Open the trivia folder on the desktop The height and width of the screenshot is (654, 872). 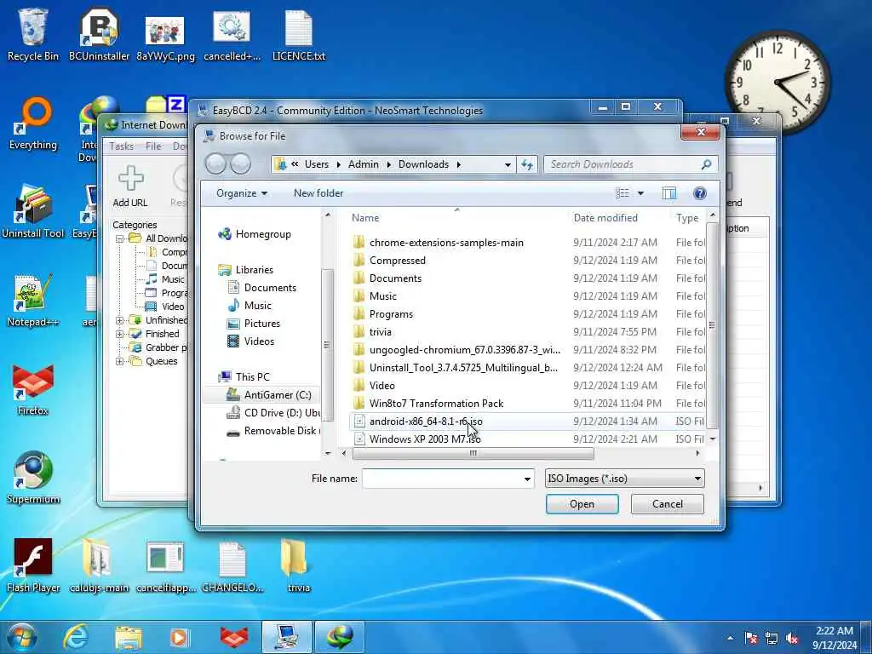(x=299, y=566)
